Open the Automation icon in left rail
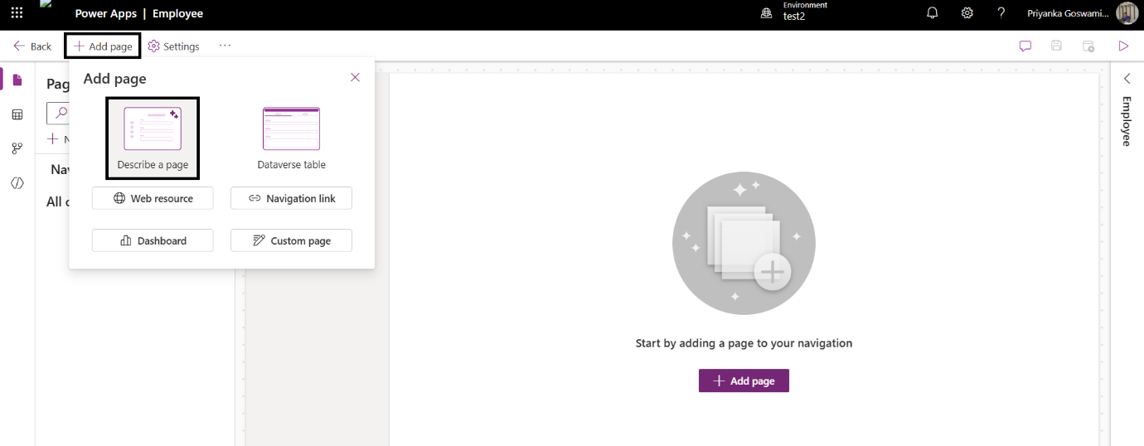 point(17,148)
